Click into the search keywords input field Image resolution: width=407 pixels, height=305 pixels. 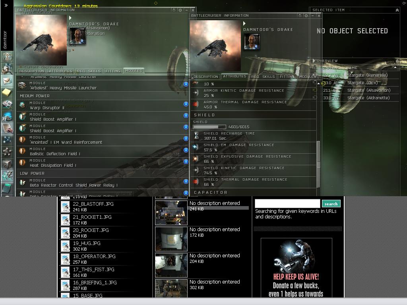click(287, 203)
